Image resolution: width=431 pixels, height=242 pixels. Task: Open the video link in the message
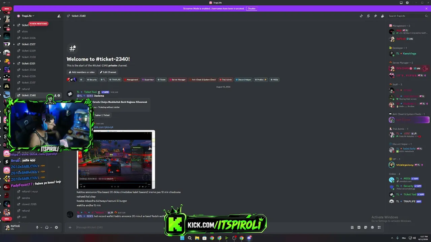[103, 127]
